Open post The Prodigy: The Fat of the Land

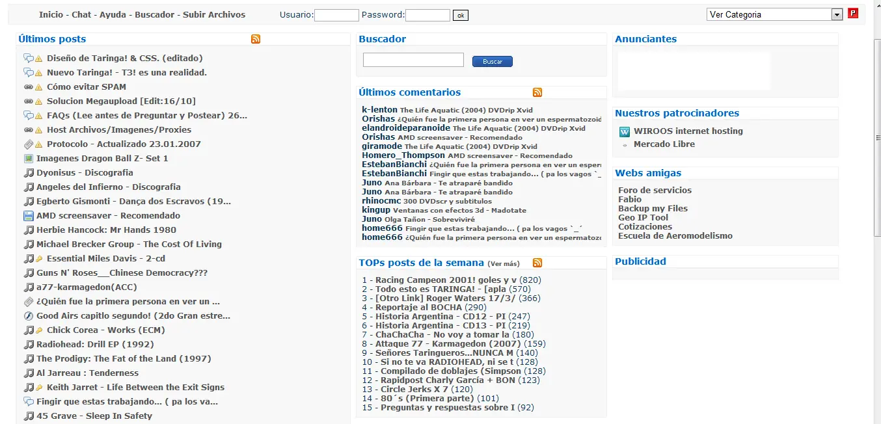coord(124,358)
